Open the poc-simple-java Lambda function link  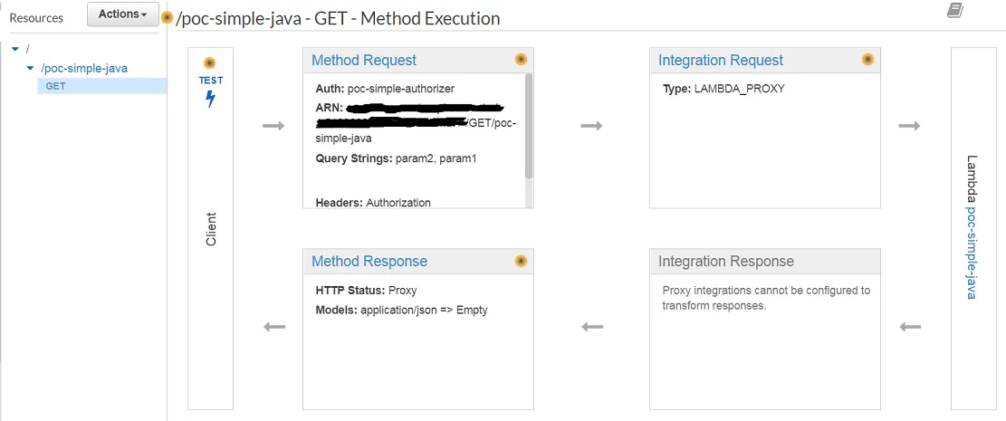[x=972, y=252]
